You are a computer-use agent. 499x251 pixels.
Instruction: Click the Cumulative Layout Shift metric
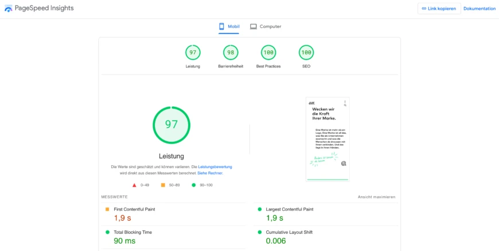(x=289, y=232)
